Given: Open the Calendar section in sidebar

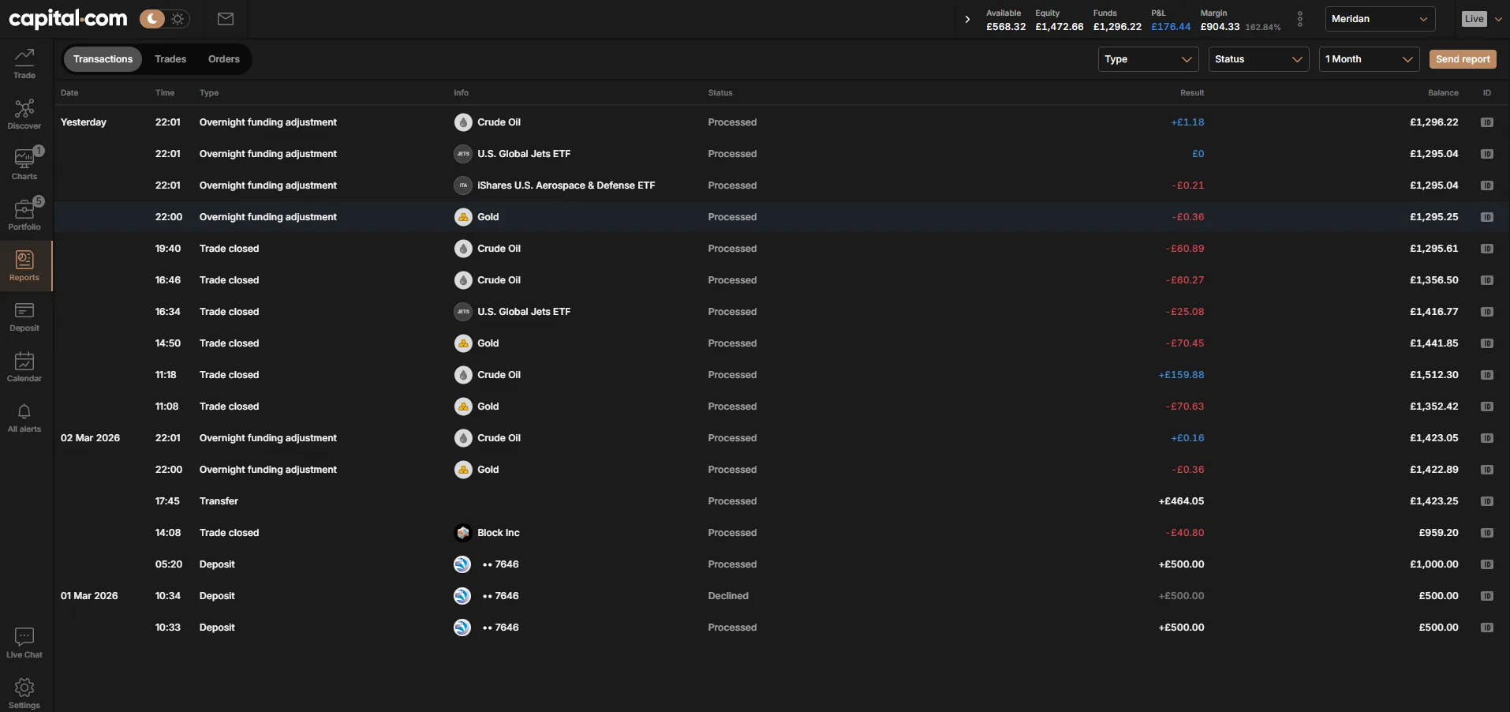Looking at the screenshot, I should [x=24, y=367].
